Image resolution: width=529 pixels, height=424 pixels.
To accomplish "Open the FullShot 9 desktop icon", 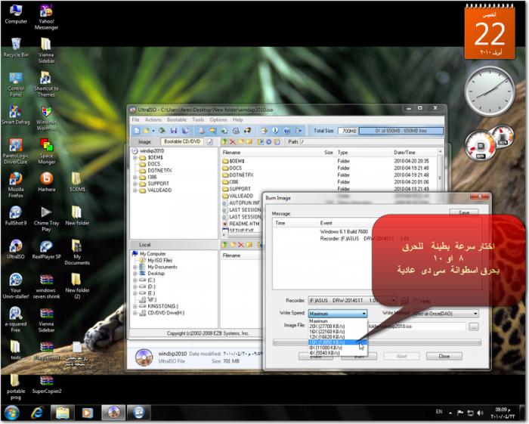I will click(16, 215).
